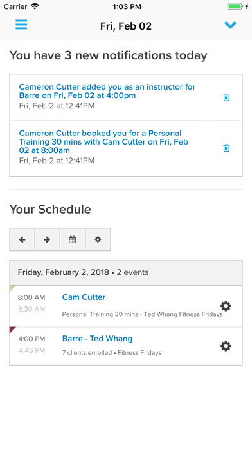The height and width of the screenshot is (449, 252).
Task: Tap the Fri, Feb 02 title
Action: click(126, 26)
